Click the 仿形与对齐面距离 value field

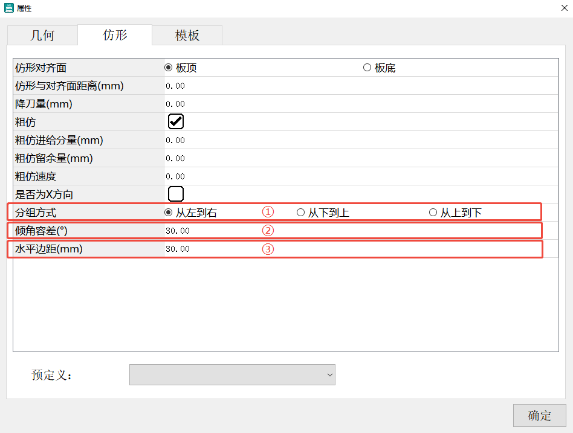click(360, 86)
